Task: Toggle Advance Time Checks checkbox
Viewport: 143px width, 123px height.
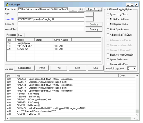Action: click(108, 40)
